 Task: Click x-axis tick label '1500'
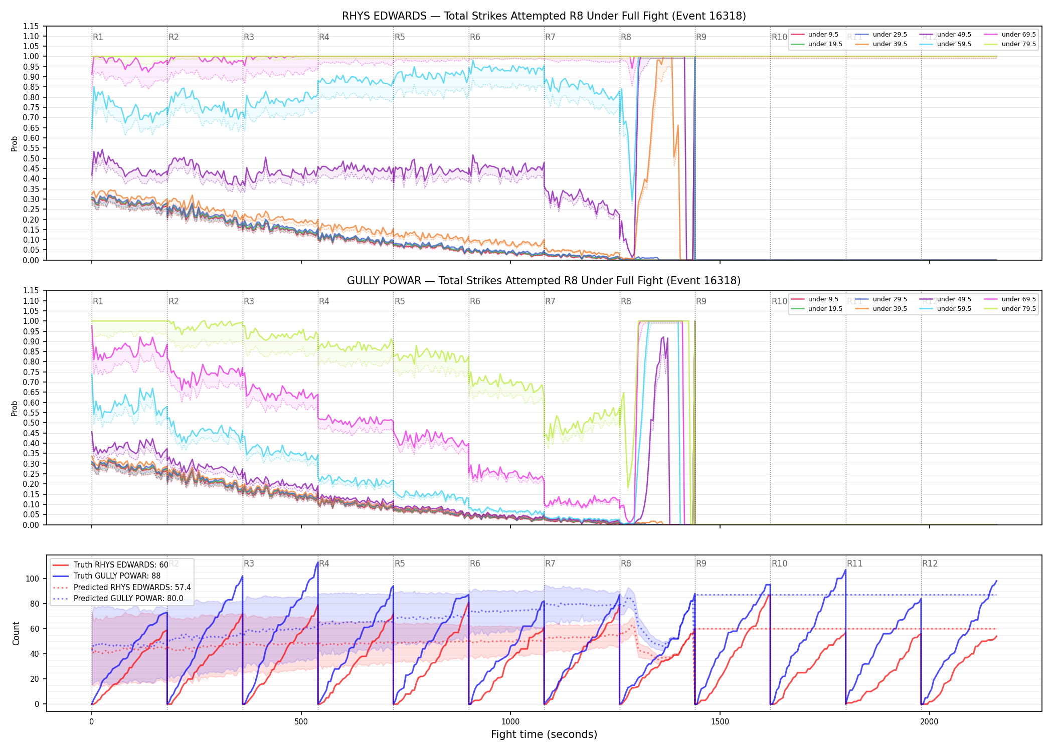pyautogui.click(x=720, y=721)
